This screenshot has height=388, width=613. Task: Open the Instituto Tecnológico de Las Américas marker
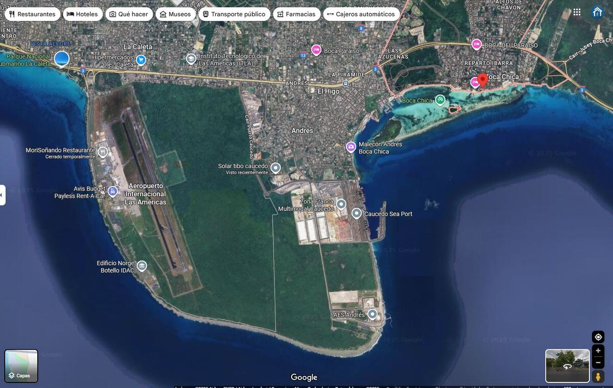pos(191,59)
